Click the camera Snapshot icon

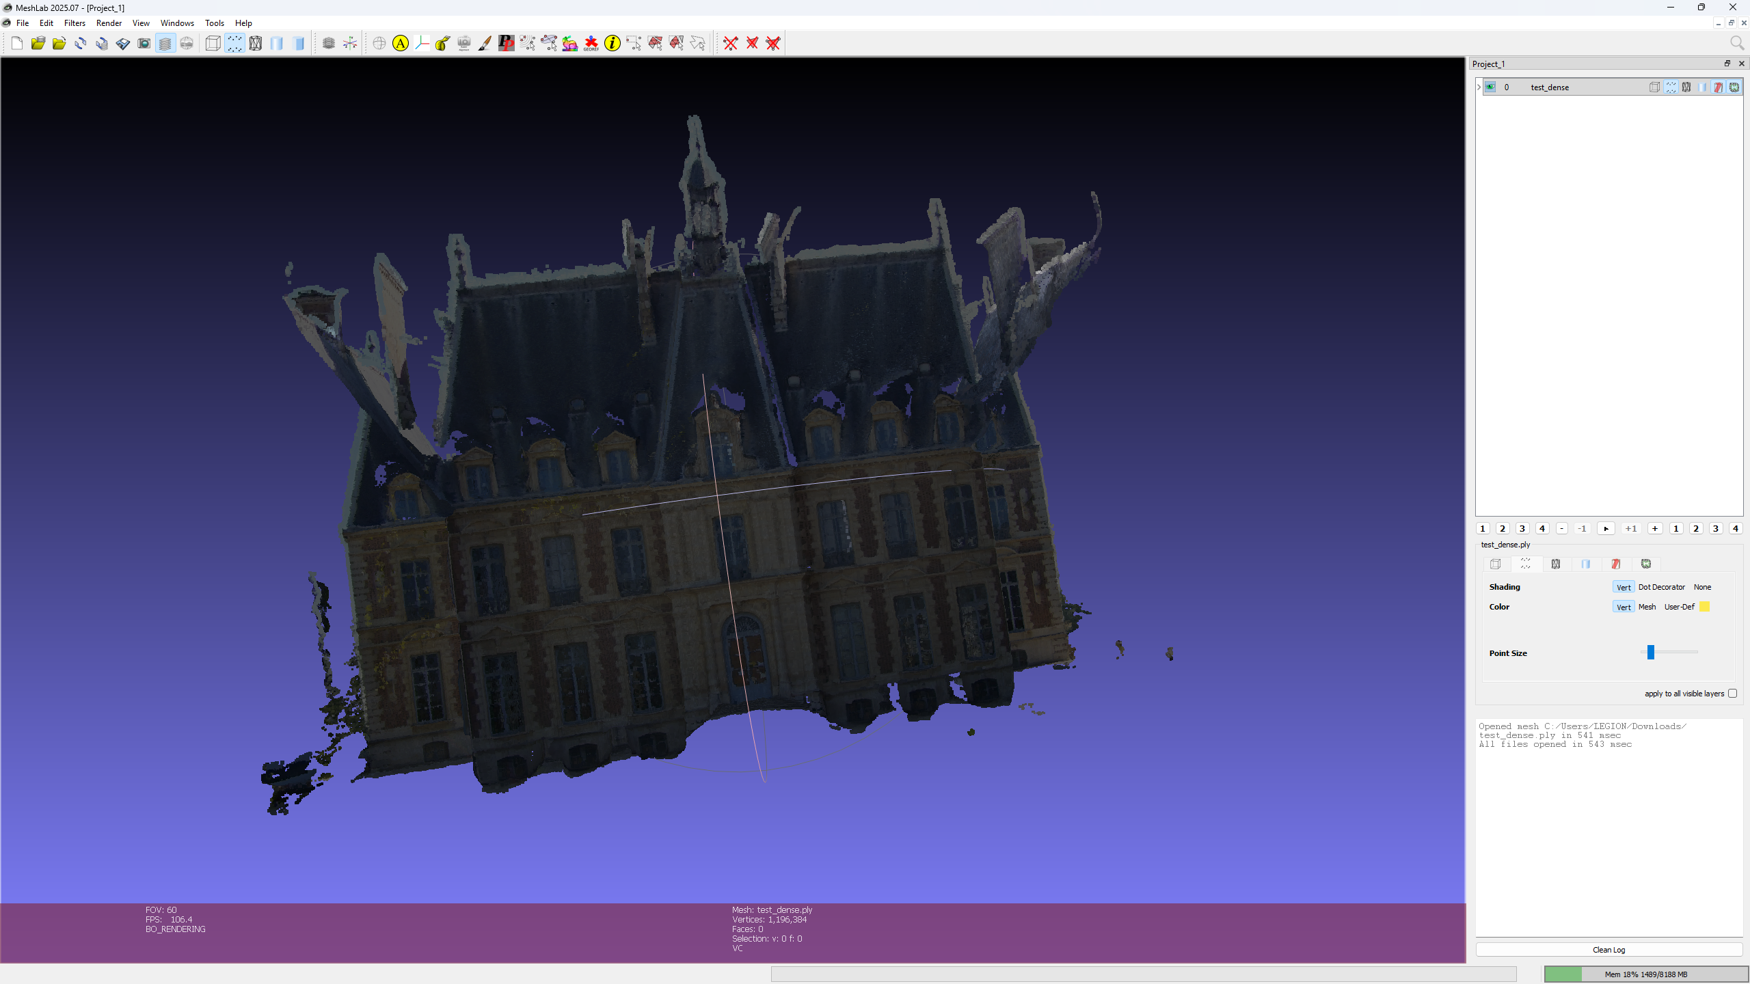[144, 44]
